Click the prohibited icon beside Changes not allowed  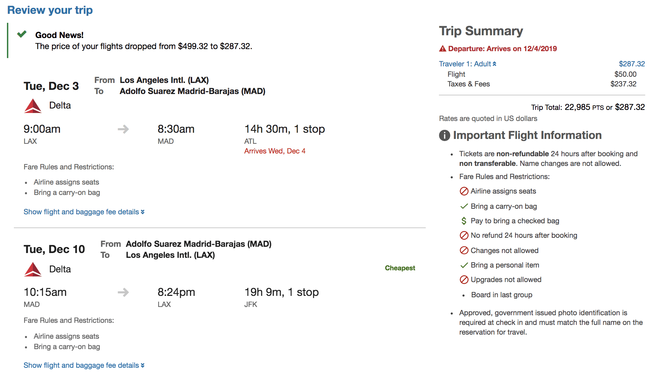click(x=464, y=250)
